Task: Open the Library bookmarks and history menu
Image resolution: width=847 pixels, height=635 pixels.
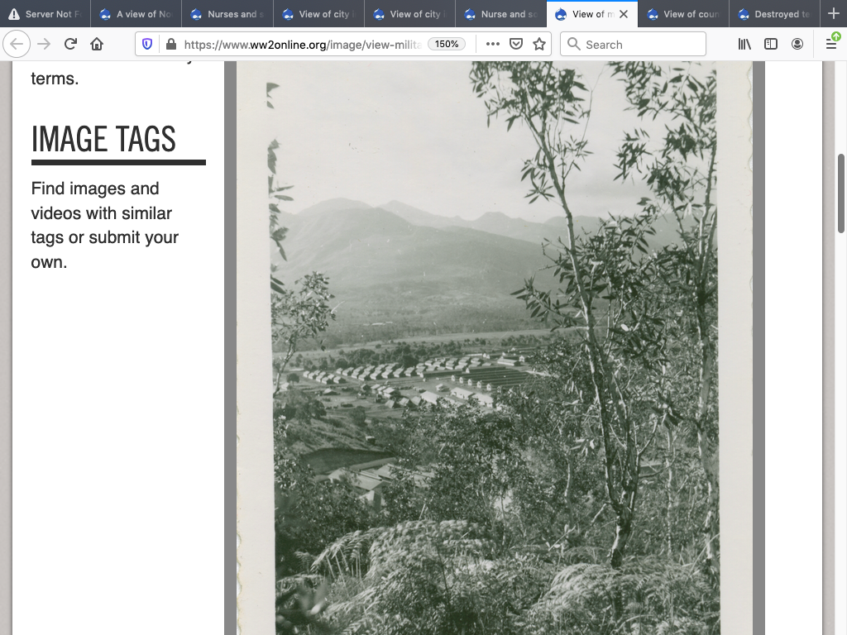Action: 744,44
